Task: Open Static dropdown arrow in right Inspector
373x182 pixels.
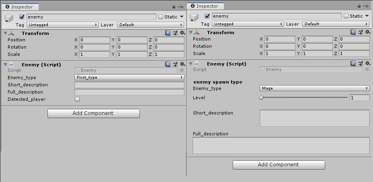Action: click(367, 16)
